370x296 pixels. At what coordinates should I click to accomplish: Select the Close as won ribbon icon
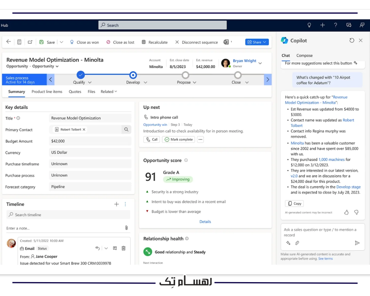click(x=72, y=42)
